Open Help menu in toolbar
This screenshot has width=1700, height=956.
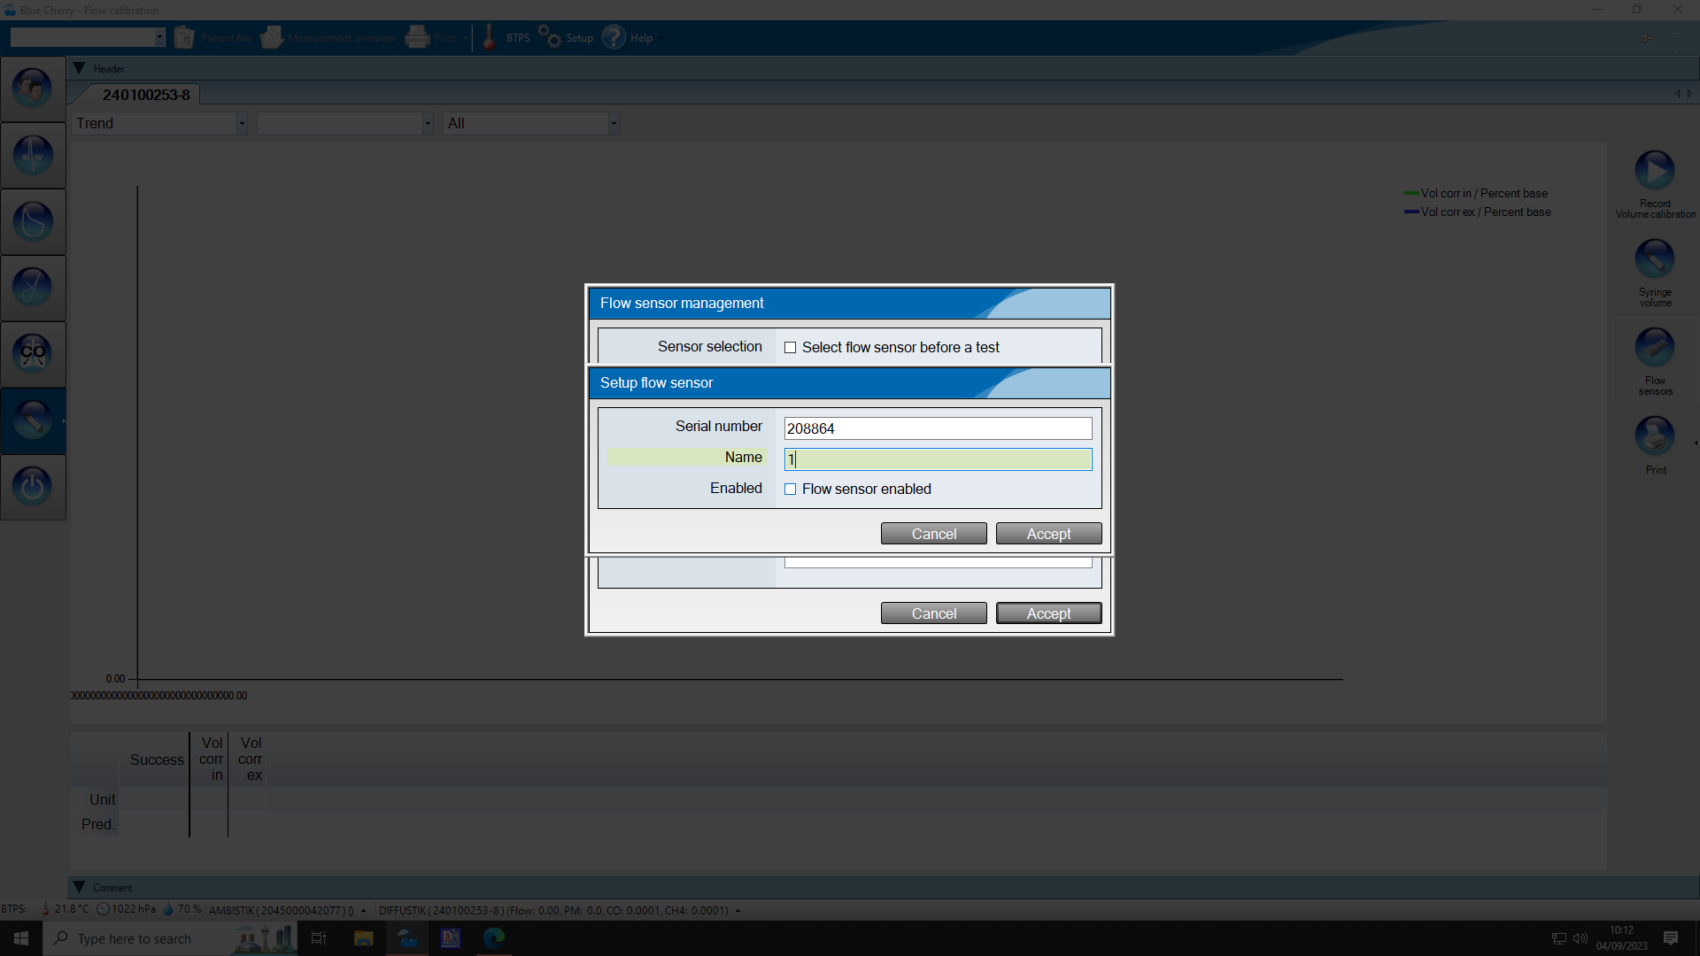point(614,38)
